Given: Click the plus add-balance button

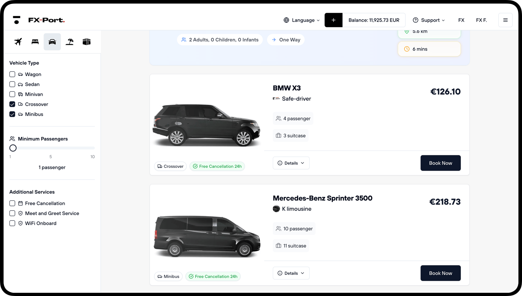Looking at the screenshot, I should point(333,20).
